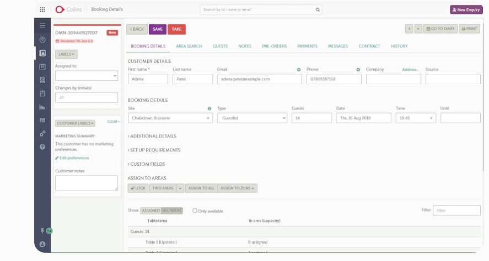Image resolution: width=489 pixels, height=261 pixels.
Task: Click GO TO DIARY button
Action: pyautogui.click(x=440, y=29)
